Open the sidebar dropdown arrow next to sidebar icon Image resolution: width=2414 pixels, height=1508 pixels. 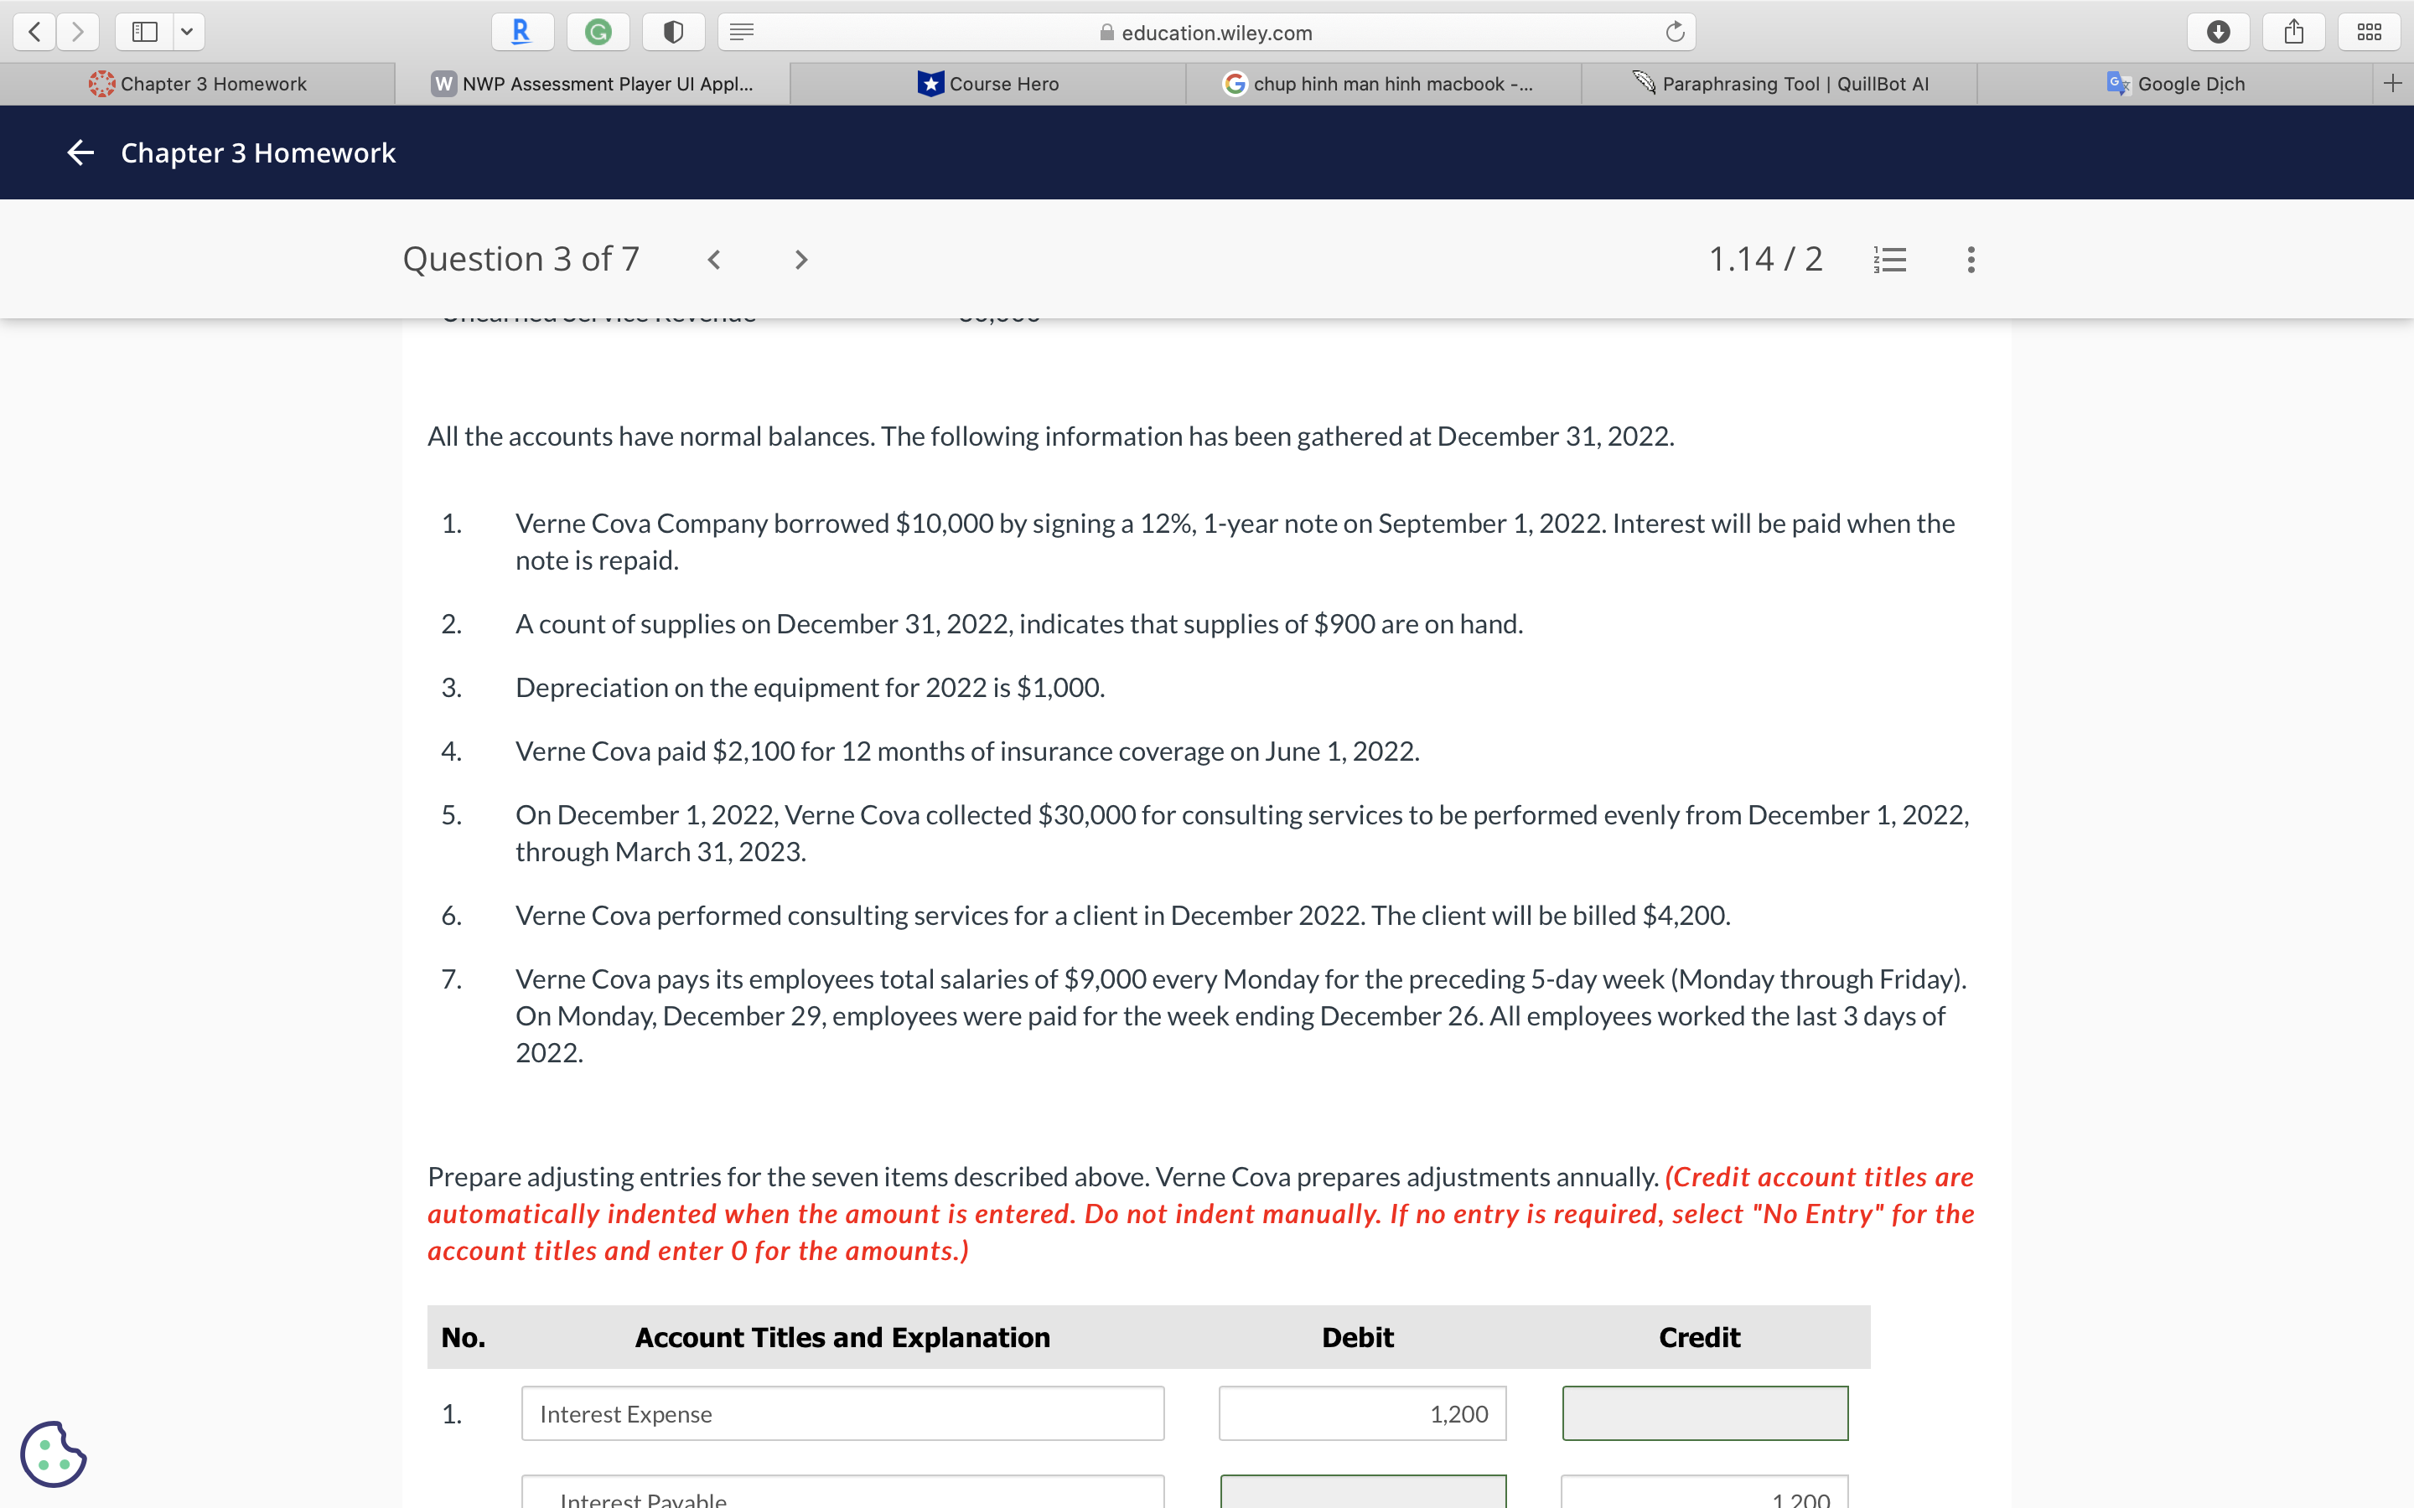pyautogui.click(x=189, y=31)
